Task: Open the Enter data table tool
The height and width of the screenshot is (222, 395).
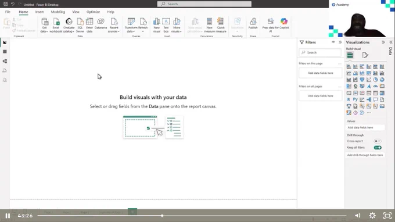Action: click(89, 25)
